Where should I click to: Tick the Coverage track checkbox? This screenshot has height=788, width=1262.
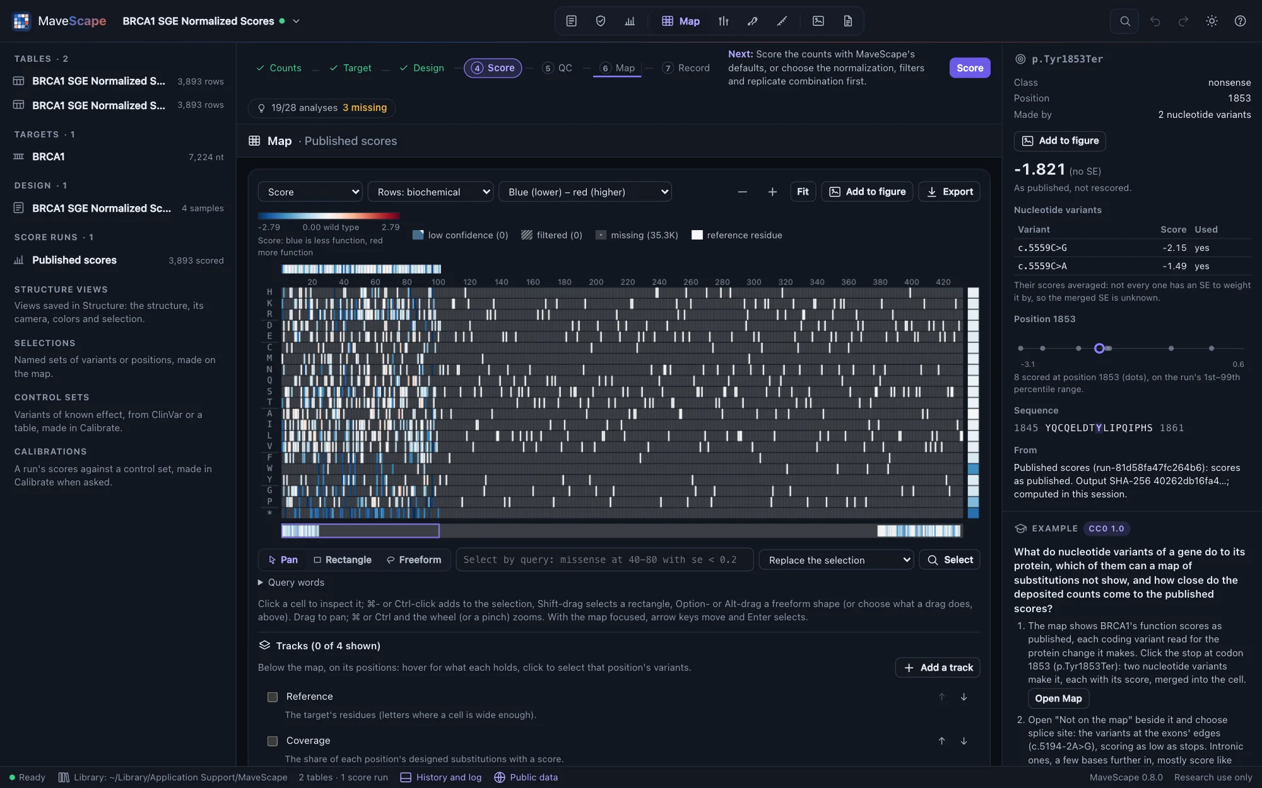pos(273,741)
